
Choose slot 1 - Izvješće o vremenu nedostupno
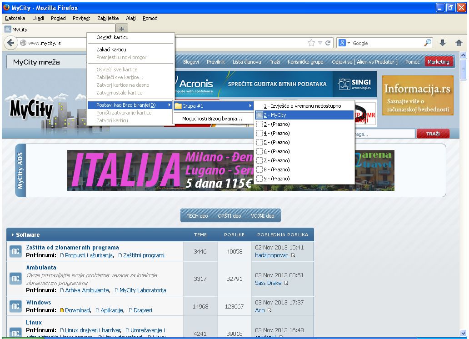[304, 106]
